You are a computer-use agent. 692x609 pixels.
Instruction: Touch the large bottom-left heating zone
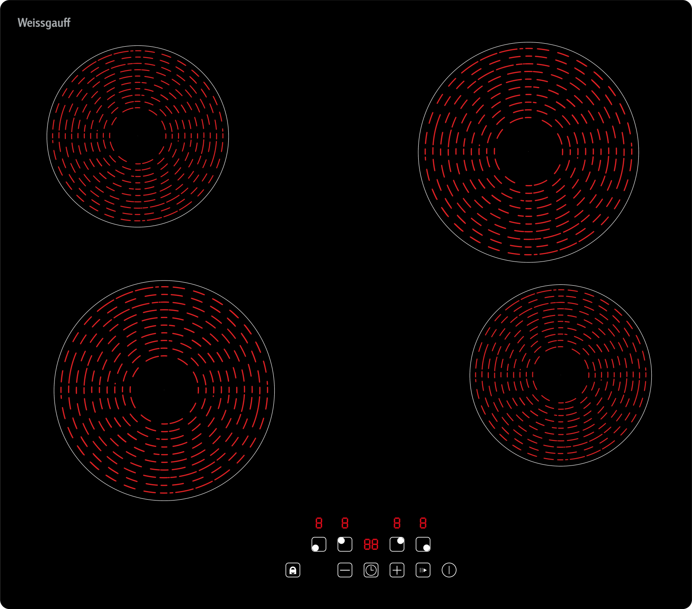pos(164,391)
